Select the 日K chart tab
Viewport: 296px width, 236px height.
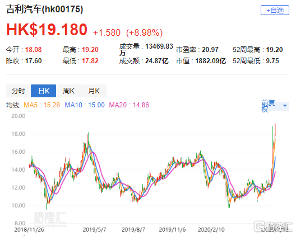(x=43, y=91)
